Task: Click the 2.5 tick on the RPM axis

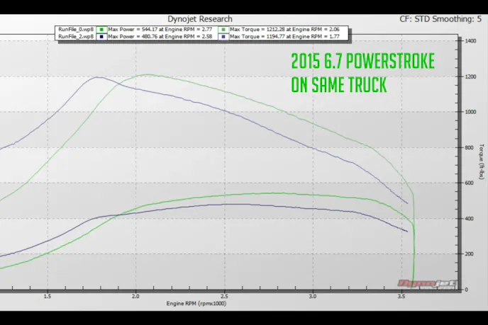Action: pyautogui.click(x=224, y=296)
